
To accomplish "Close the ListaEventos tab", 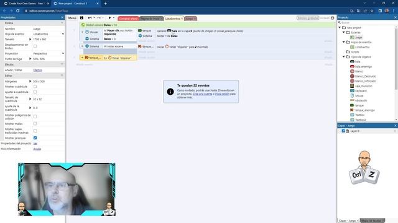I will (x=182, y=19).
